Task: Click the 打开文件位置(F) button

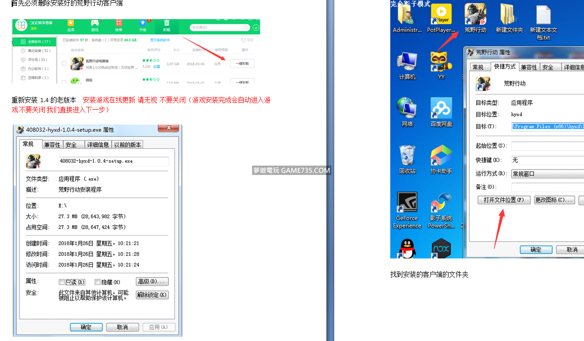Action: click(504, 200)
